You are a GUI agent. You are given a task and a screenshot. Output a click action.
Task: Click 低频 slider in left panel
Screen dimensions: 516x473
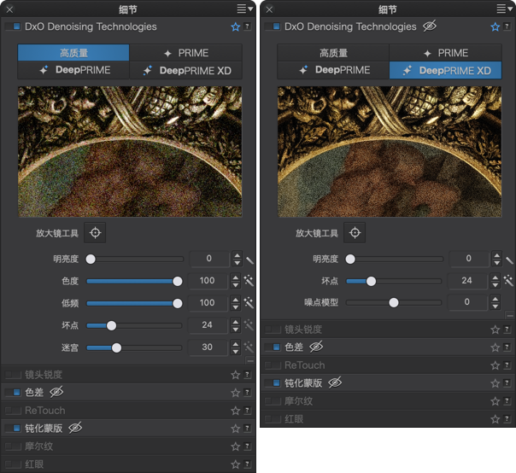(x=135, y=303)
